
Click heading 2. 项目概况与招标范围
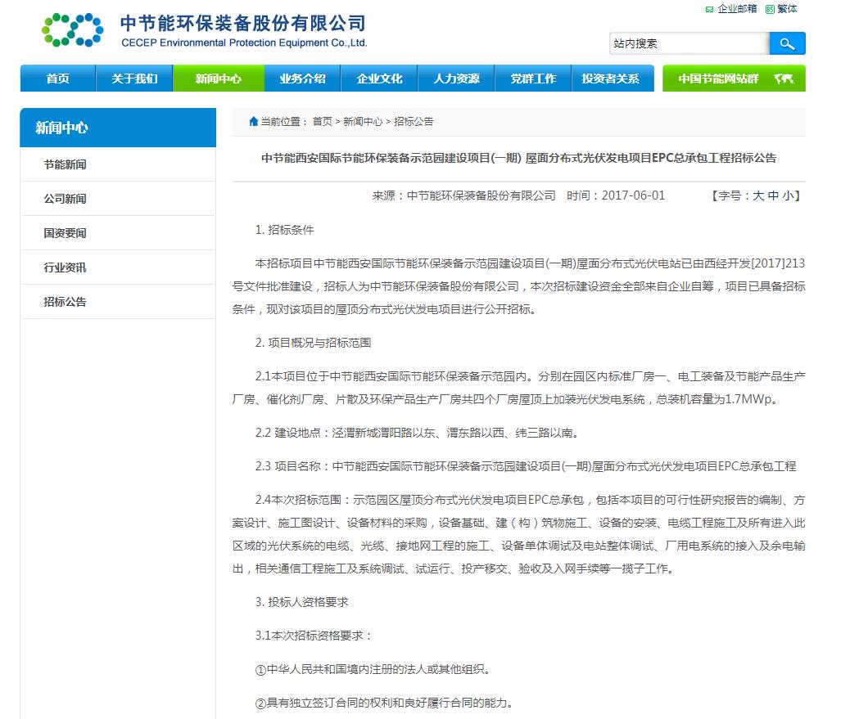[313, 343]
